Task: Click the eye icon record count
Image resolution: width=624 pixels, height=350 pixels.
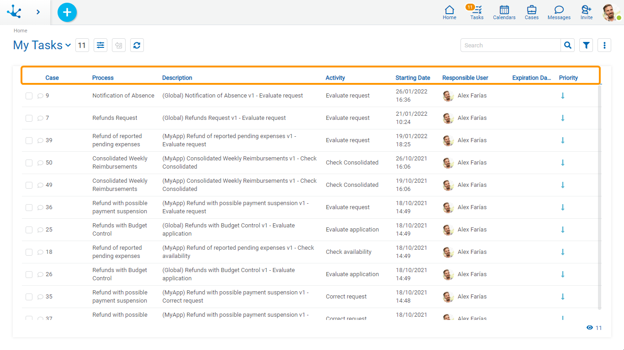Action: [590, 328]
